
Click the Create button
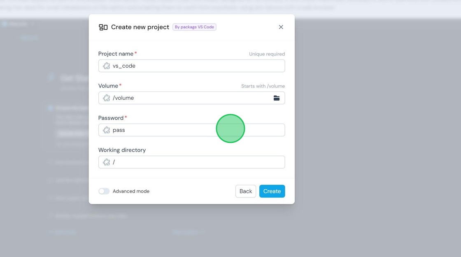(x=272, y=191)
